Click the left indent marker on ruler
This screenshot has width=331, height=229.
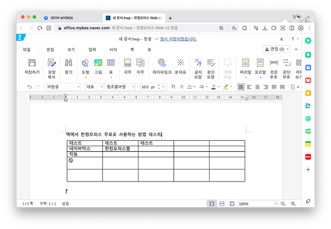[66, 100]
